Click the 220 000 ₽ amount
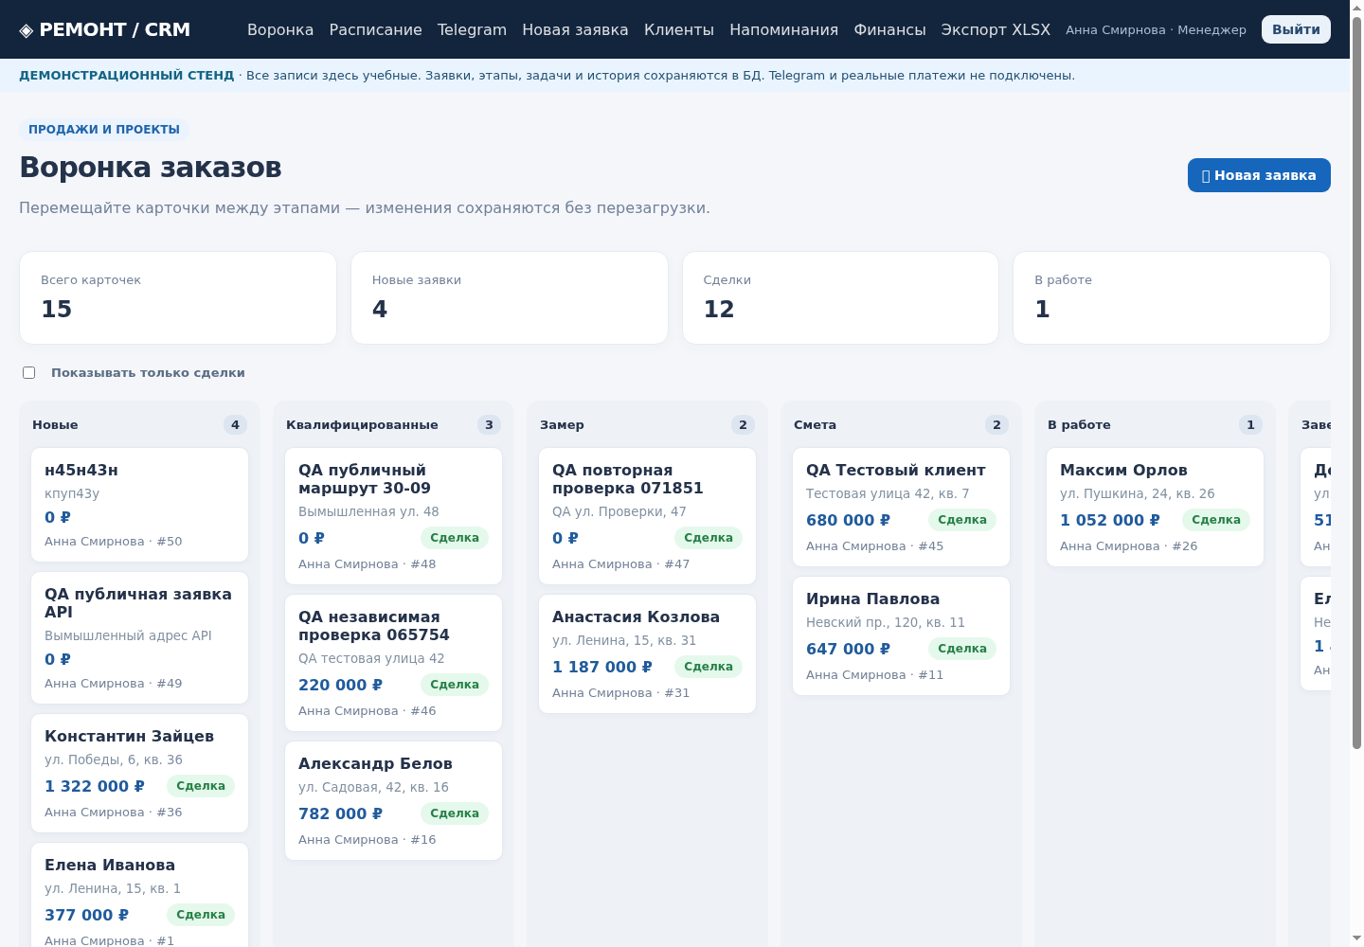The width and height of the screenshot is (1364, 947). point(341,685)
